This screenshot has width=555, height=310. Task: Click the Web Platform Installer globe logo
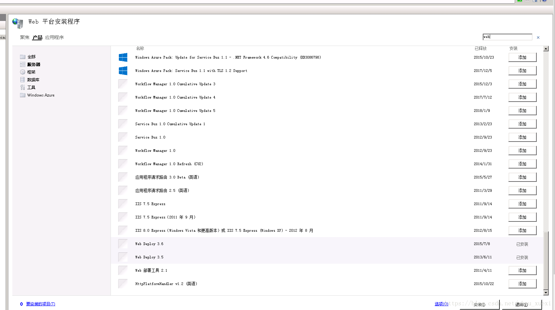pos(18,23)
